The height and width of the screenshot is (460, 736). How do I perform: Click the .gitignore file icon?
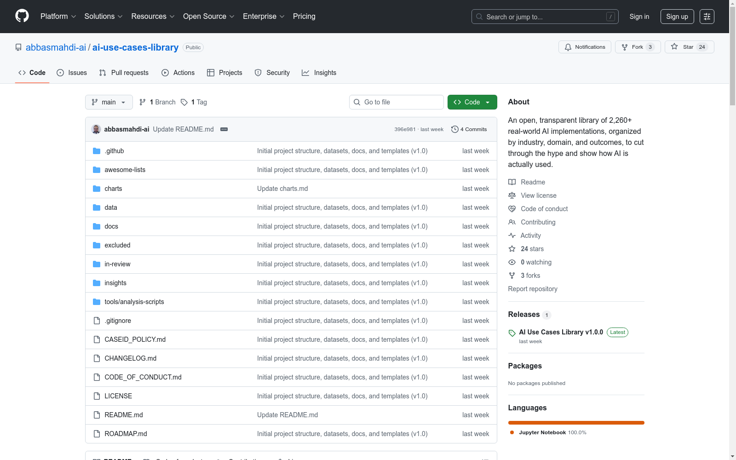97,321
